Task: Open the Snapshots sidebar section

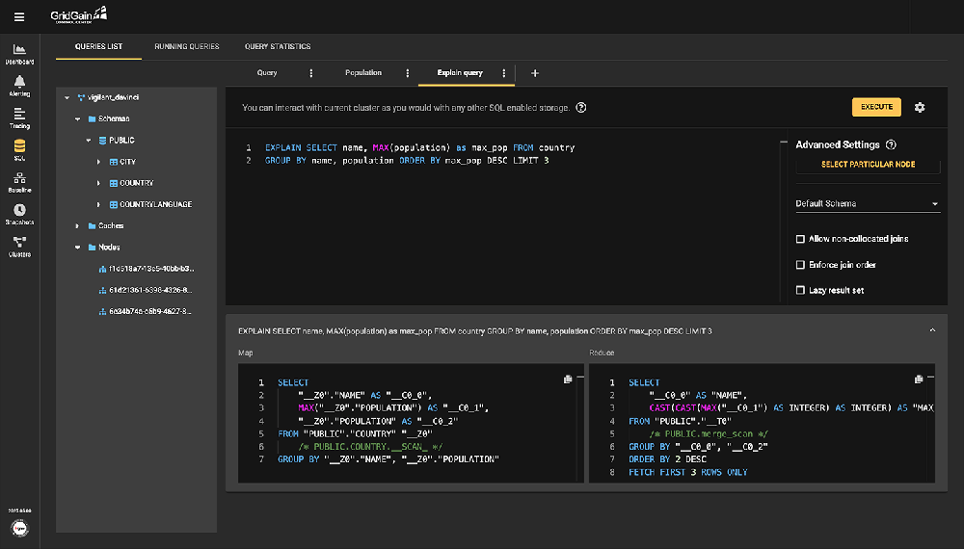Action: (19, 215)
